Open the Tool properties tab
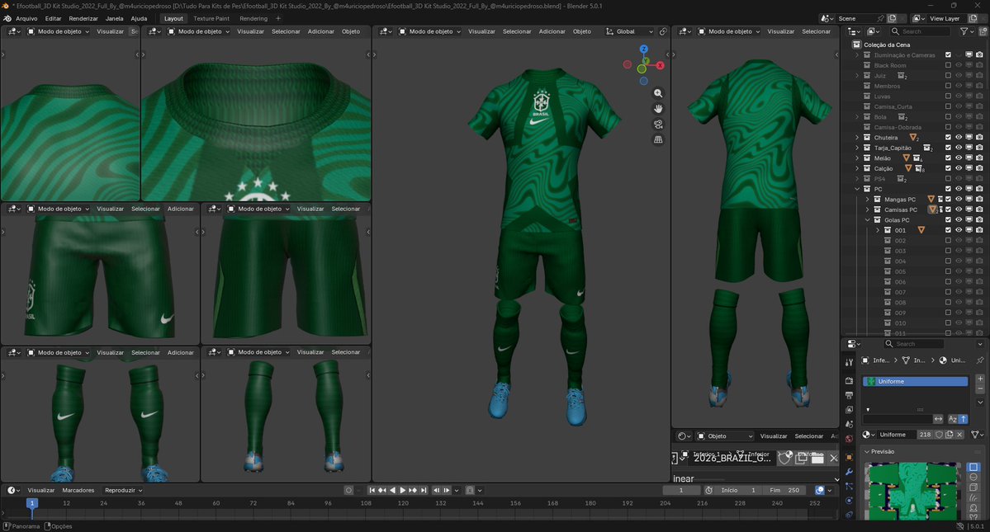Image resolution: width=990 pixels, height=532 pixels. (849, 362)
